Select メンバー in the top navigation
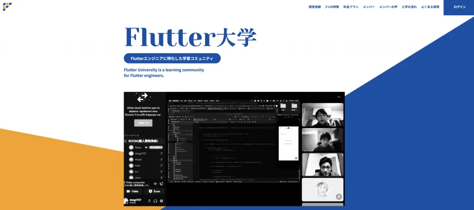This screenshot has width=474, height=210. point(369,7)
